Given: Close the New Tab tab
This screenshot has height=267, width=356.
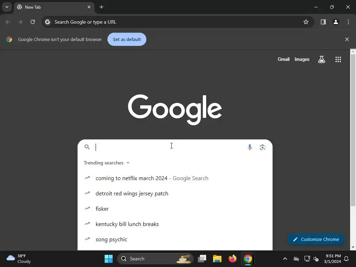Looking at the screenshot, I should coord(89,7).
